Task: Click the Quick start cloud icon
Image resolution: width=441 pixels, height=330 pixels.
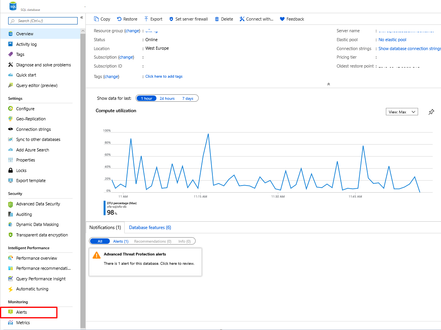Action: click(10, 75)
